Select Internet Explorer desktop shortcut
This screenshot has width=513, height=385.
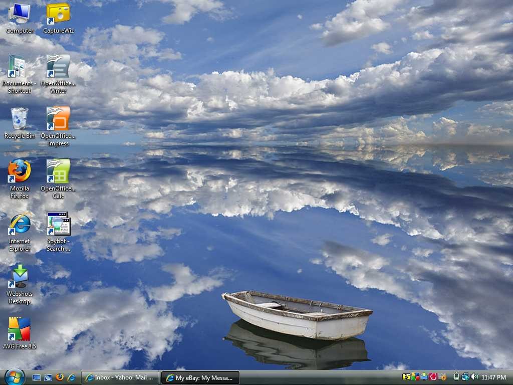20,232
